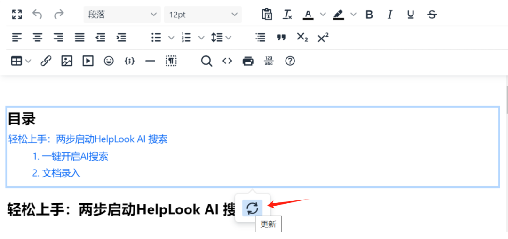Open the 12pt font size dropdown
508x239 pixels.
coord(203,15)
